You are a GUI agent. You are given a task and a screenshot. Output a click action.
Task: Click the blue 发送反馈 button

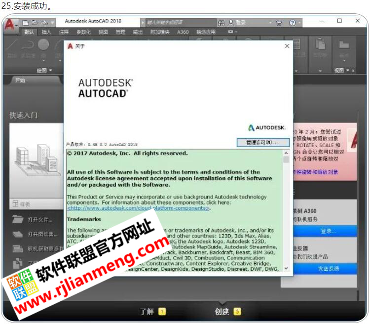[328, 268]
